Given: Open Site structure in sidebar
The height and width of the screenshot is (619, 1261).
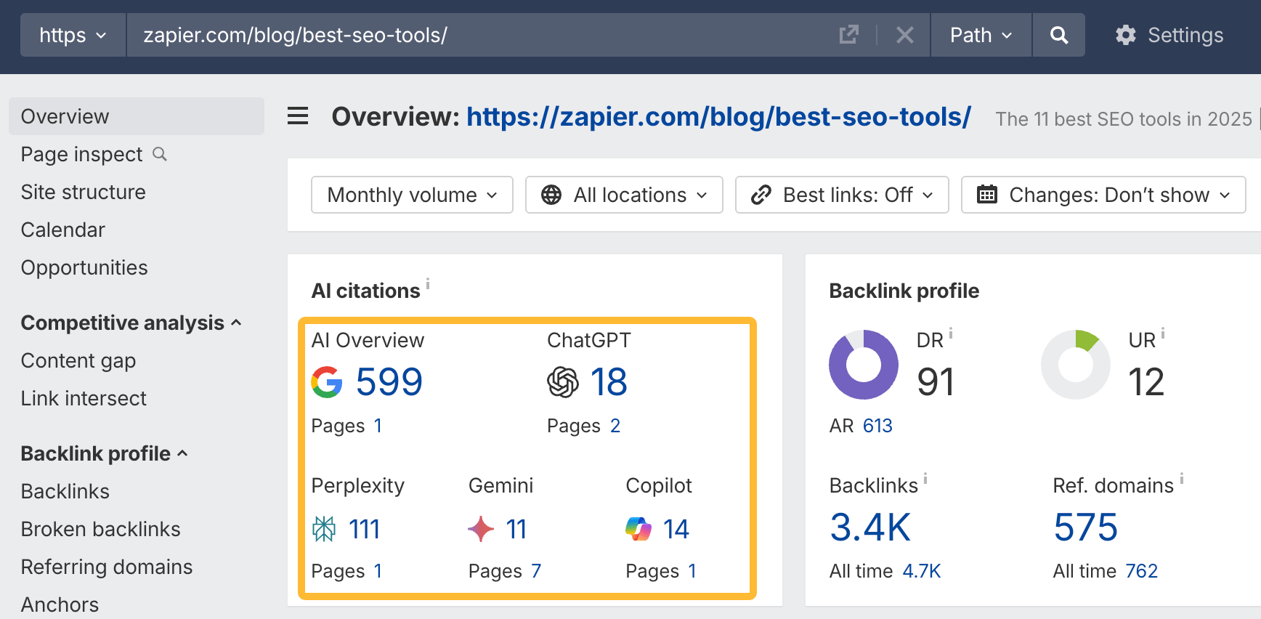Looking at the screenshot, I should (x=84, y=192).
